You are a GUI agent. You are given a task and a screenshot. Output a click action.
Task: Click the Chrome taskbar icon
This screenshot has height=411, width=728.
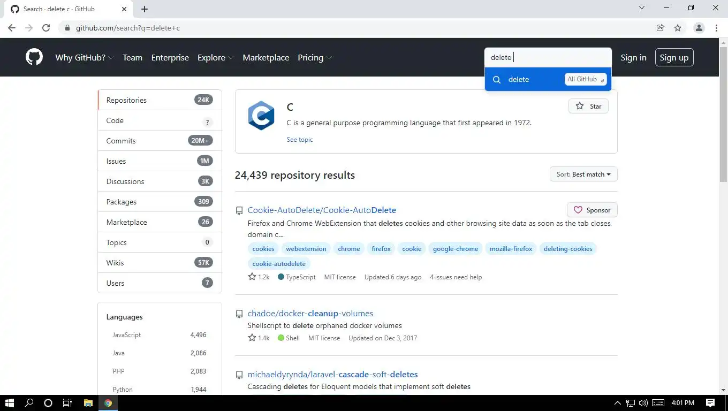tap(108, 403)
